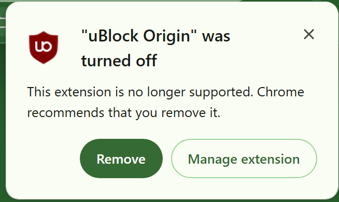This screenshot has height=202, width=339.
Task: Click the uBlock Origin shield icon
Action: pos(44,48)
